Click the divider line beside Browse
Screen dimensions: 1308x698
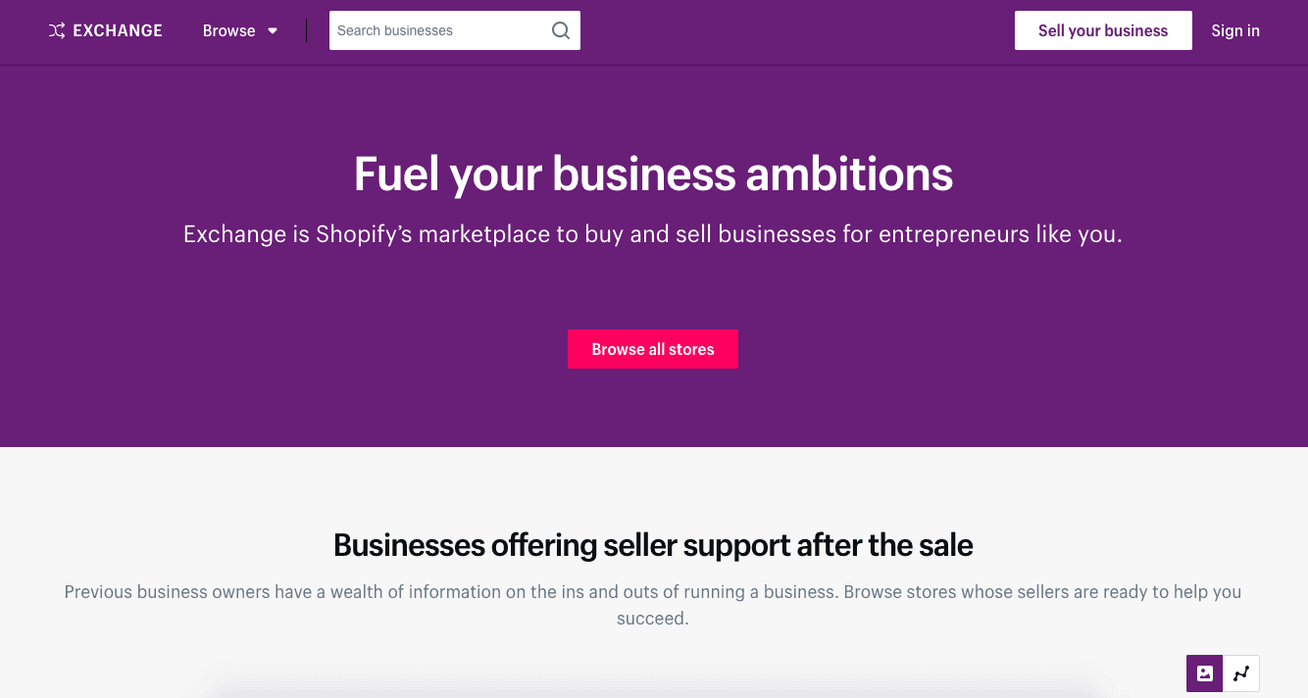tap(307, 30)
